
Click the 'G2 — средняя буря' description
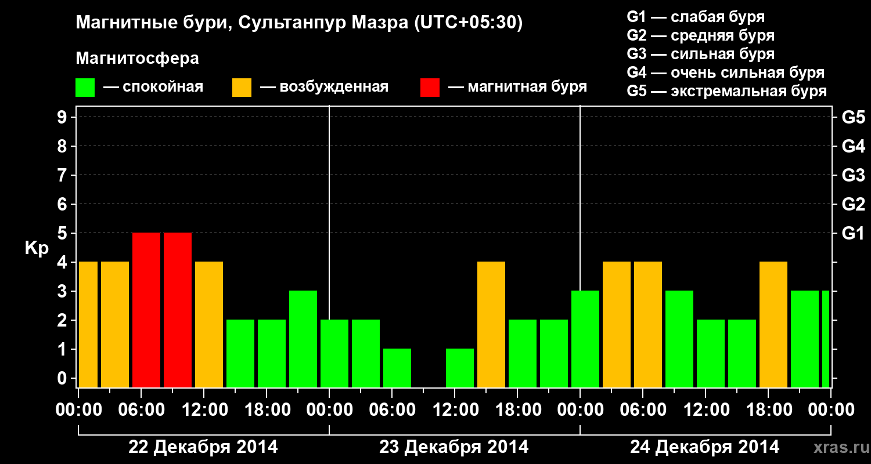[701, 35]
